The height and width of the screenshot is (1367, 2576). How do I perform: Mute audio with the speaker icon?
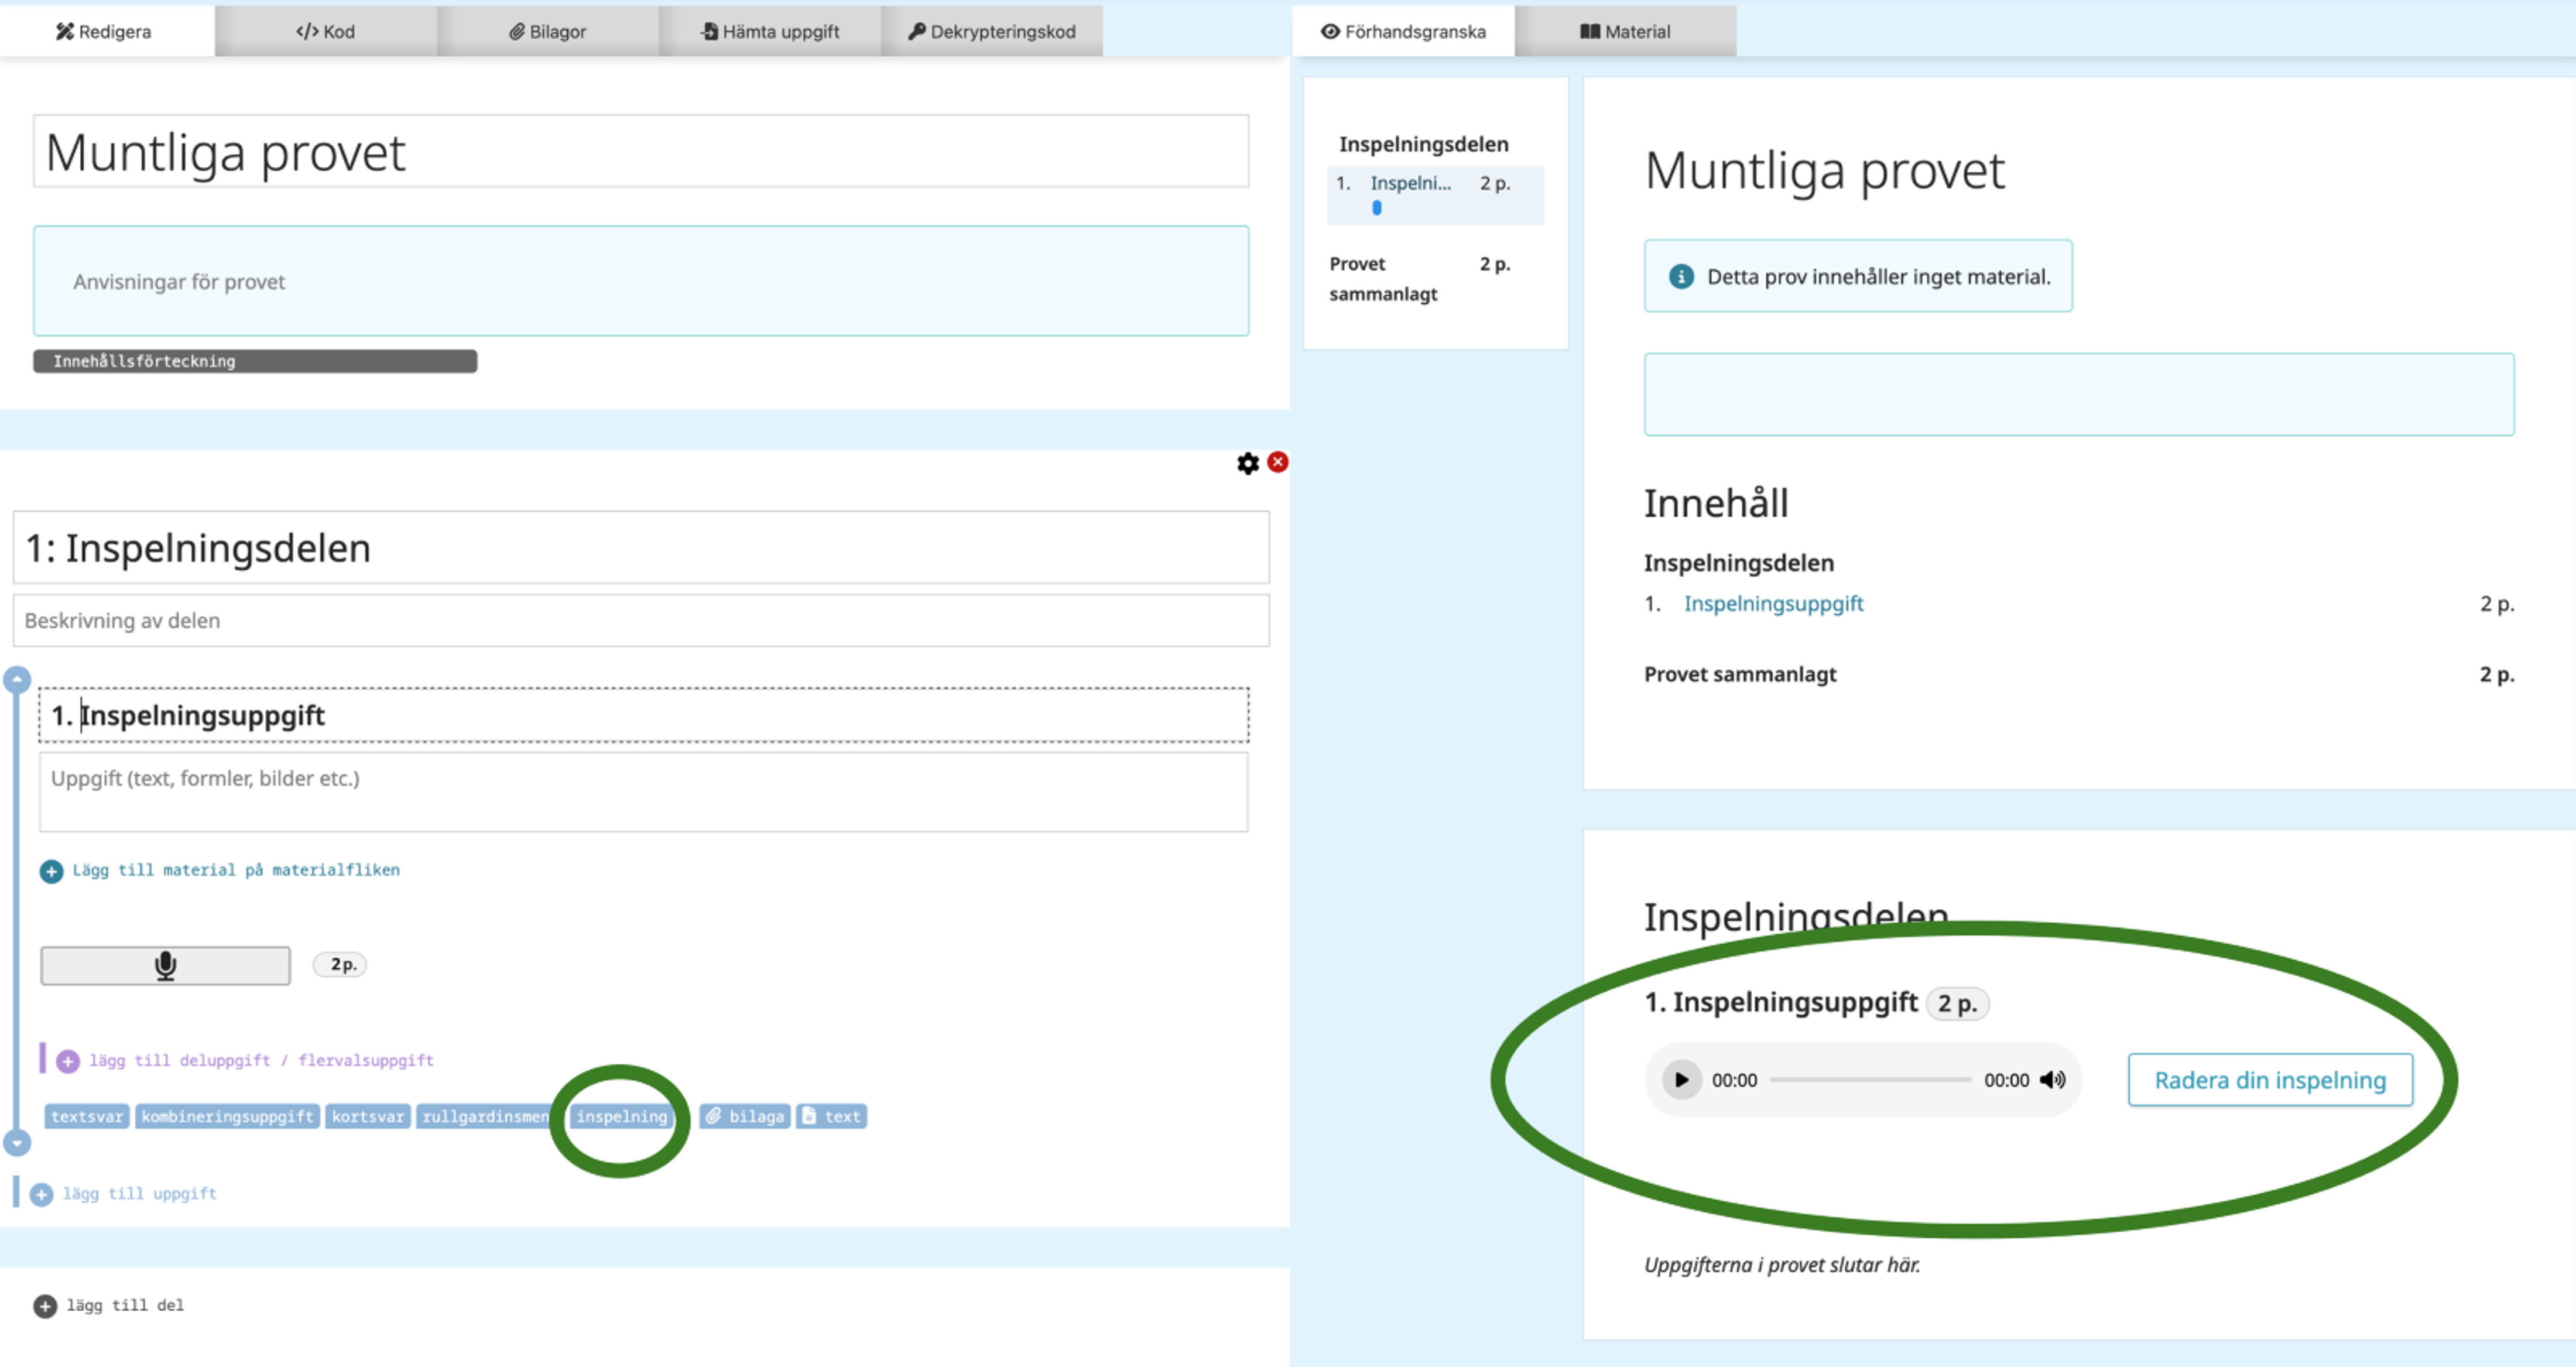pyautogui.click(x=2052, y=1080)
